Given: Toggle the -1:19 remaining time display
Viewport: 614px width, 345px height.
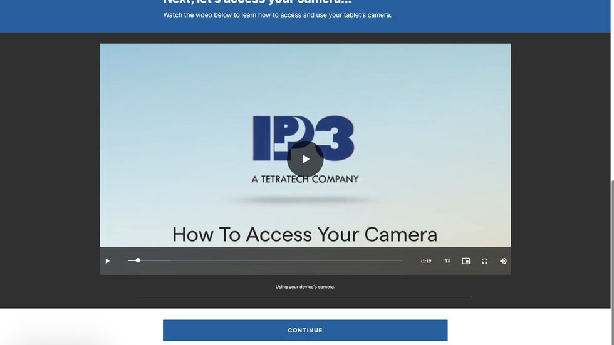Looking at the screenshot, I should [426, 261].
